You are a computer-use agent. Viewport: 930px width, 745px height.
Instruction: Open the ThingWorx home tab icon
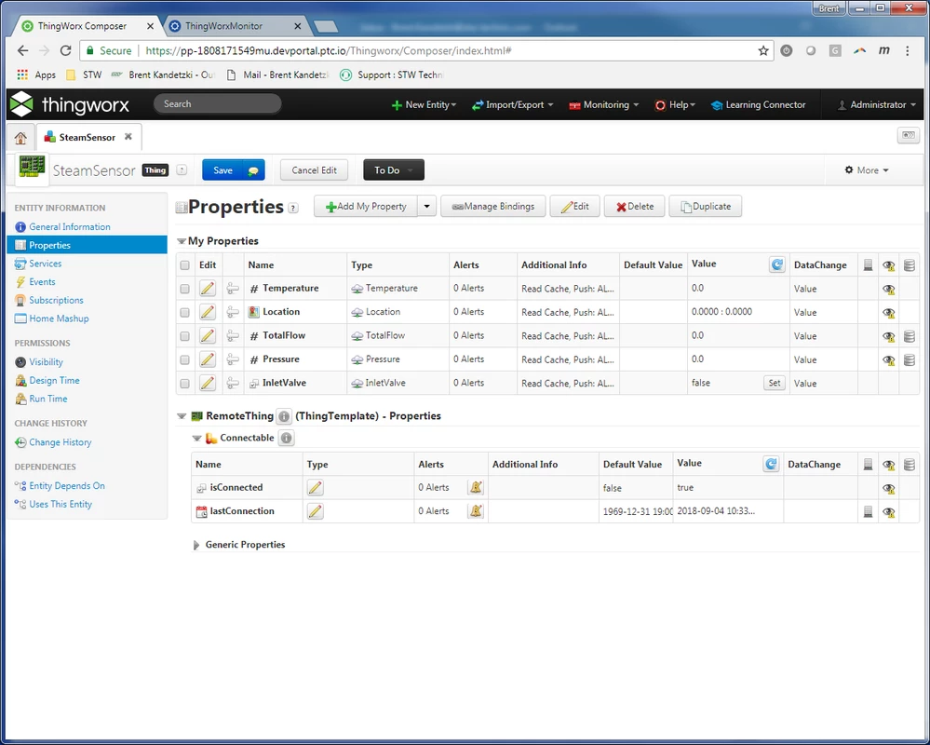(20, 138)
